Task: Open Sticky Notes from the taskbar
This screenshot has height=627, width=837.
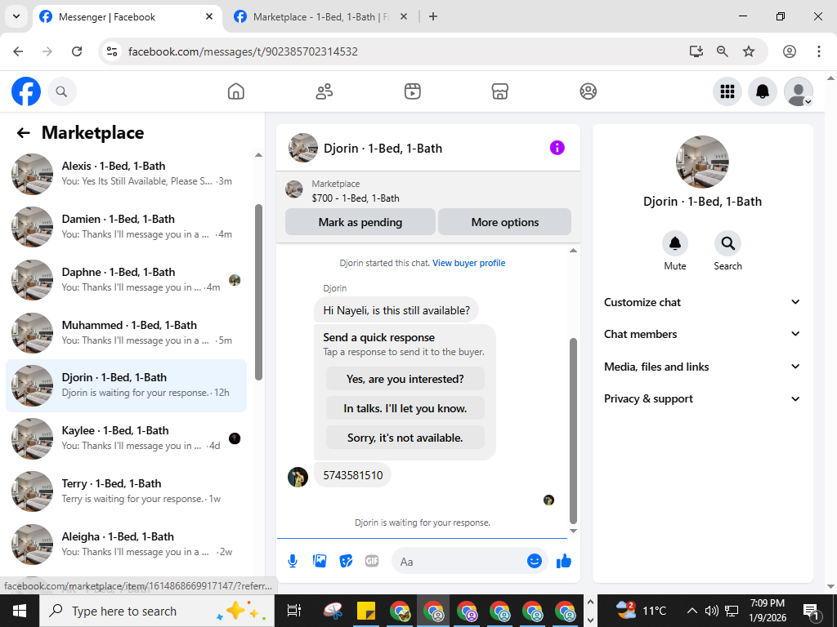Action: 366,611
